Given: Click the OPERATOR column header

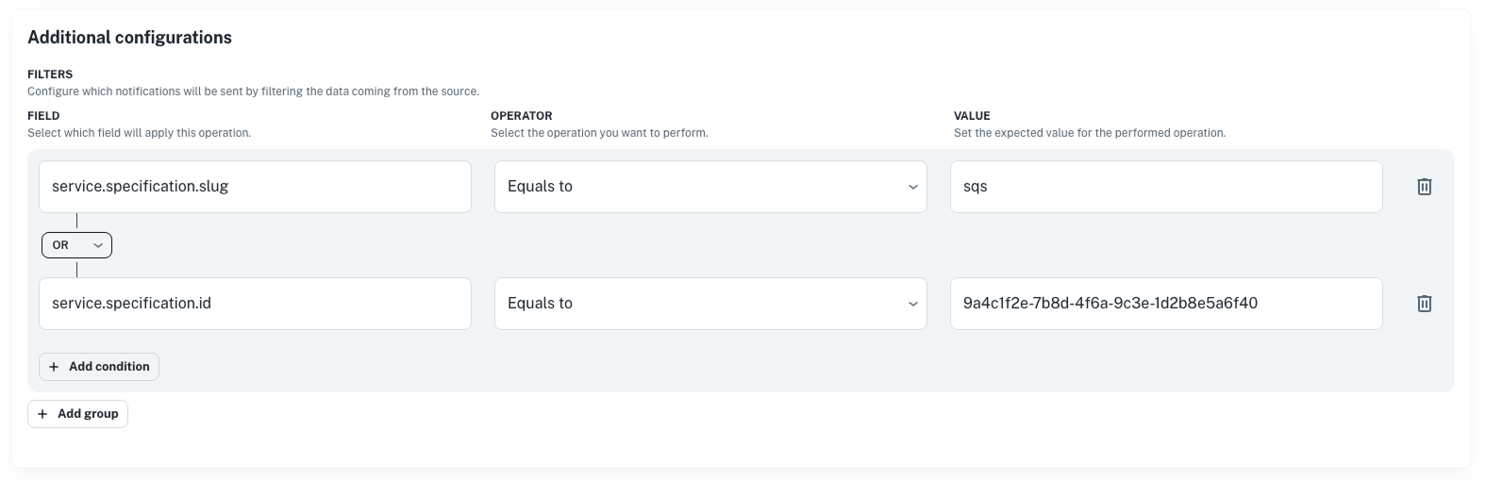Looking at the screenshot, I should (x=521, y=116).
